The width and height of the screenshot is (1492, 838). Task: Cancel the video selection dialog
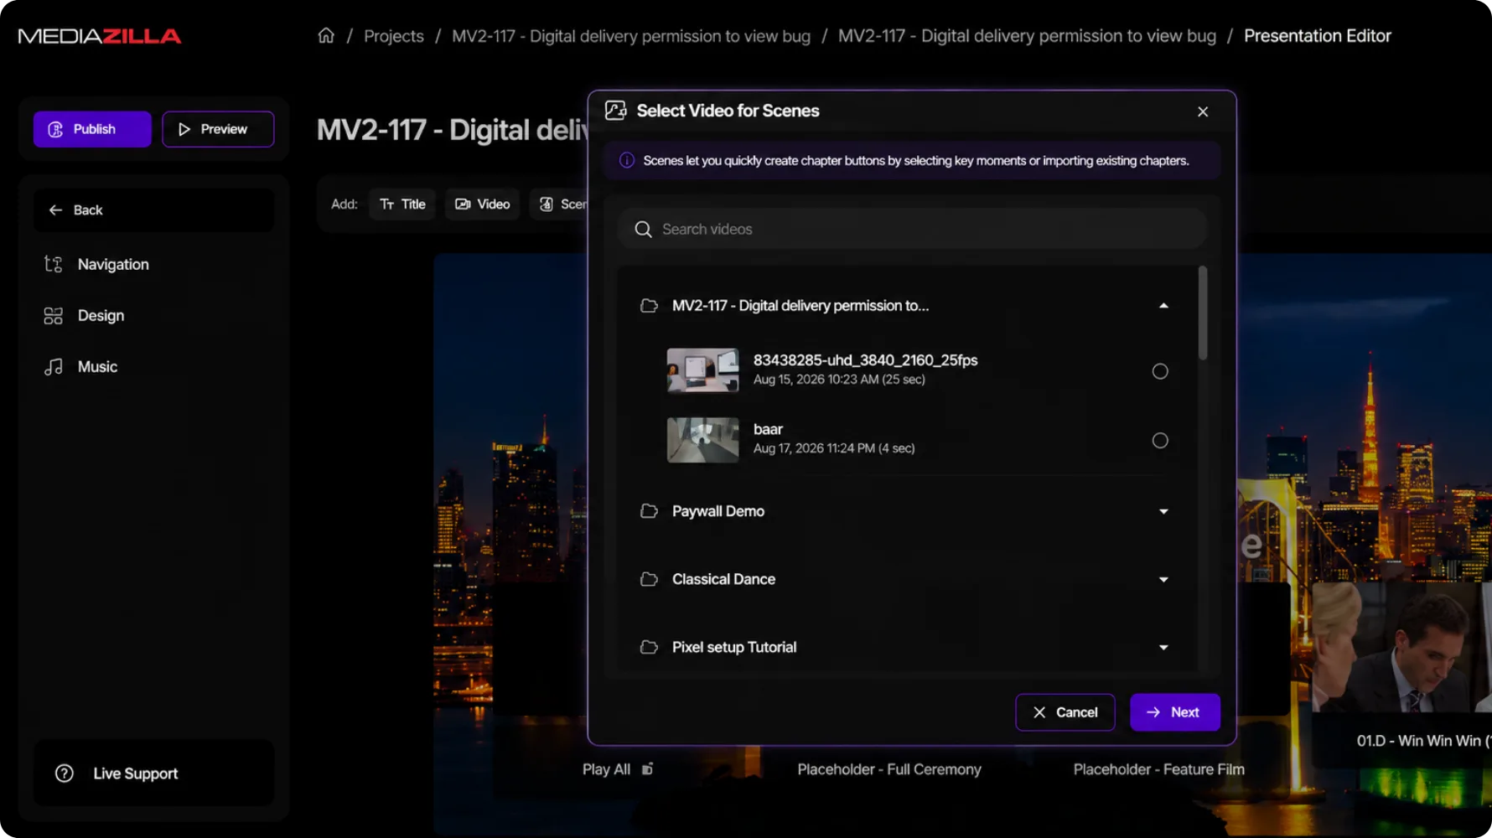click(1065, 712)
